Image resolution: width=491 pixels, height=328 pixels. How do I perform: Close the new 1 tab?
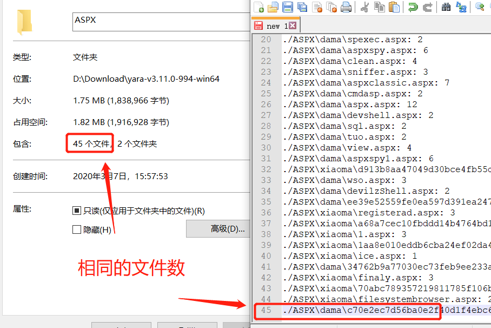[x=293, y=25]
